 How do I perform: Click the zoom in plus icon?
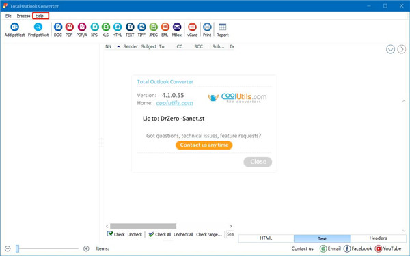click(x=86, y=248)
